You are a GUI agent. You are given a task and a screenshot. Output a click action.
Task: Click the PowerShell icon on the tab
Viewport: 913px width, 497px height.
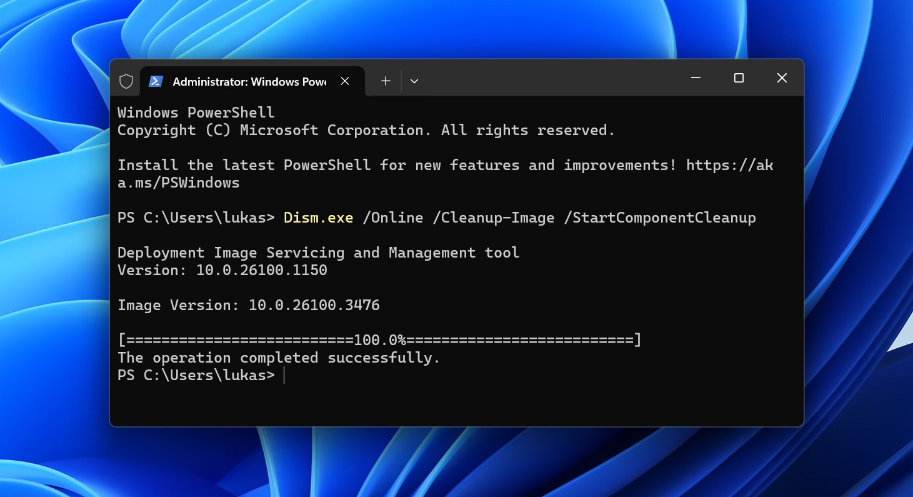(156, 81)
